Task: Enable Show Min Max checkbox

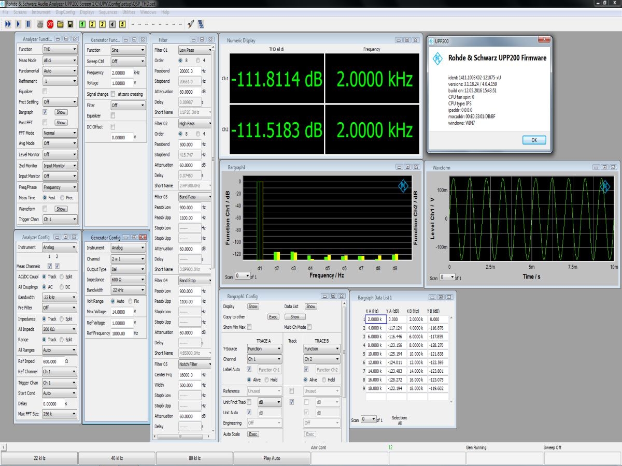Action: pyautogui.click(x=249, y=327)
